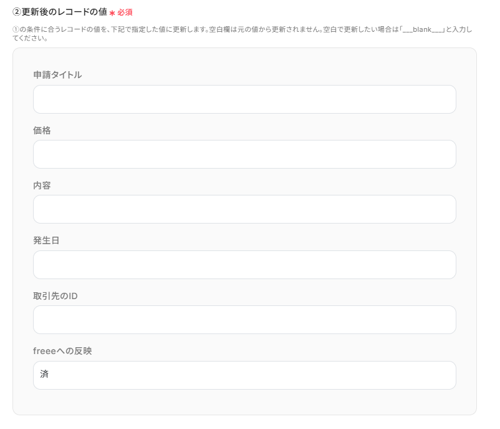Click the freeeへの反映 field containing 済

tap(244, 375)
